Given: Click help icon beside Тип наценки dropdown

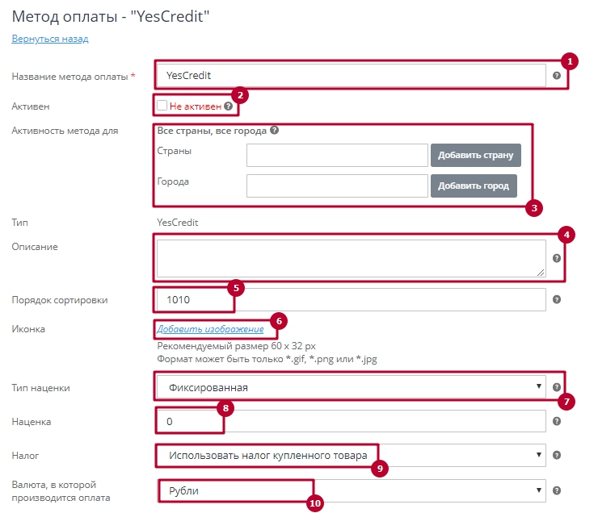Looking at the screenshot, I should coord(556,388).
